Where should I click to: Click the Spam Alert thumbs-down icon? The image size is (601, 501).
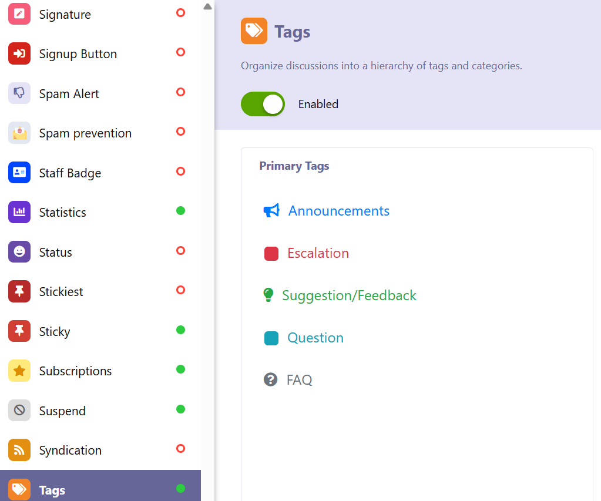pos(19,93)
